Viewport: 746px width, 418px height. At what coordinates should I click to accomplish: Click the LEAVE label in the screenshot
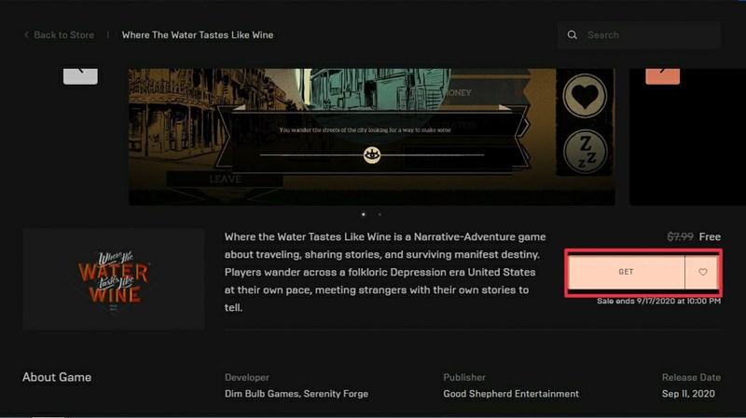225,179
